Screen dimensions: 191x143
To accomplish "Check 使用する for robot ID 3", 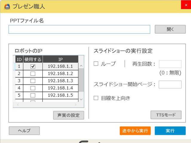I will (x=33, y=81).
